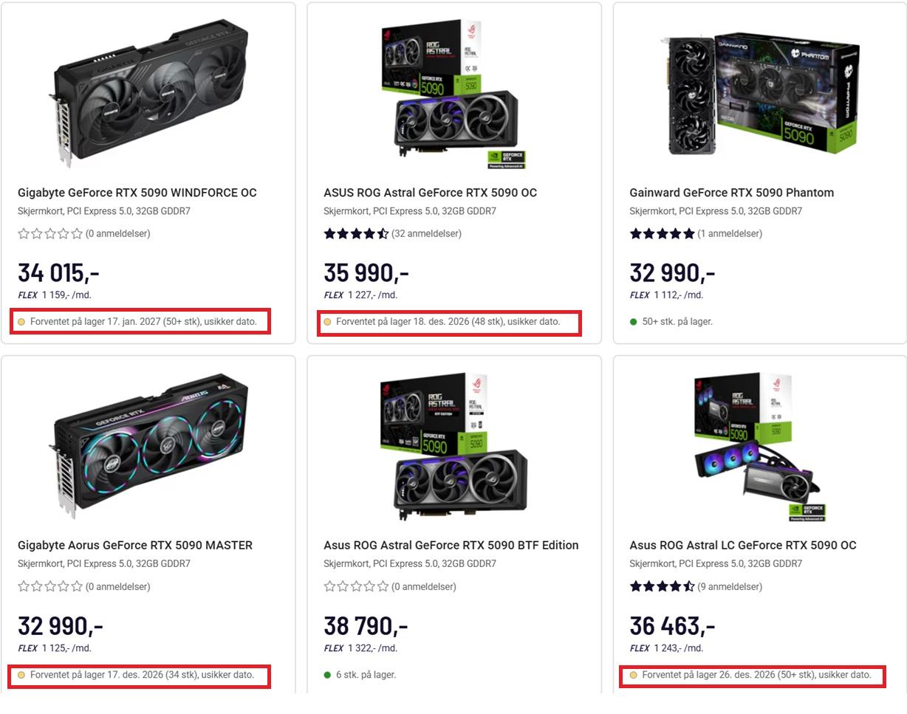Click the Asus ROG Astral LC GeForce RTX 5090 OC title
Image resolution: width=907 pixels, height=714 pixels.
(742, 546)
